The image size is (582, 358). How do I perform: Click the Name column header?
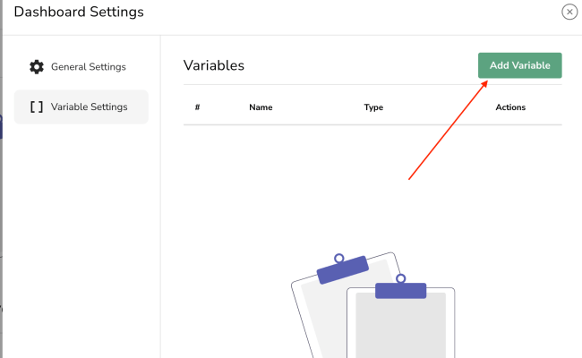tap(261, 107)
